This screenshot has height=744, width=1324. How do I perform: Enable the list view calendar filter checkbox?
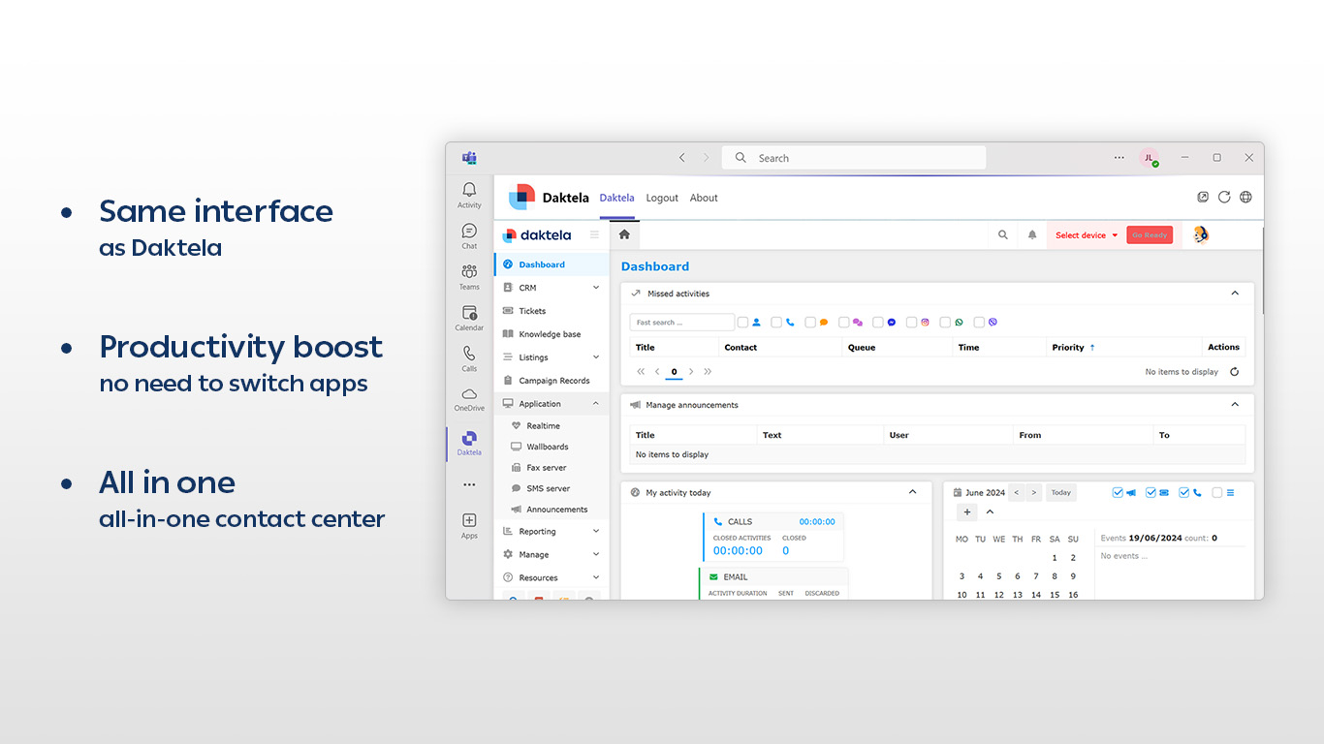(1217, 492)
